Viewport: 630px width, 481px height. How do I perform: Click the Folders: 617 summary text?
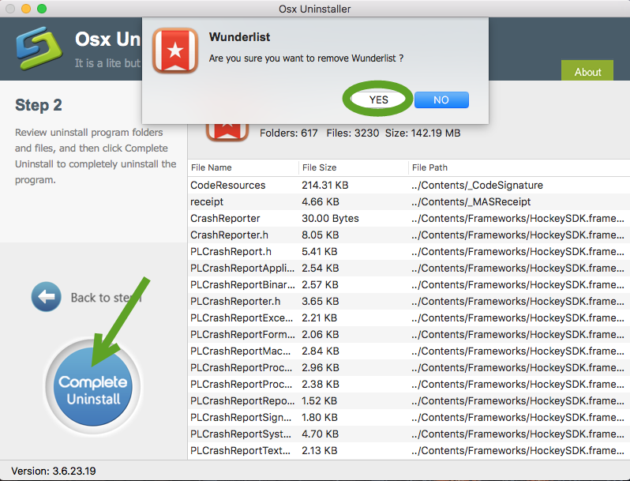[288, 133]
